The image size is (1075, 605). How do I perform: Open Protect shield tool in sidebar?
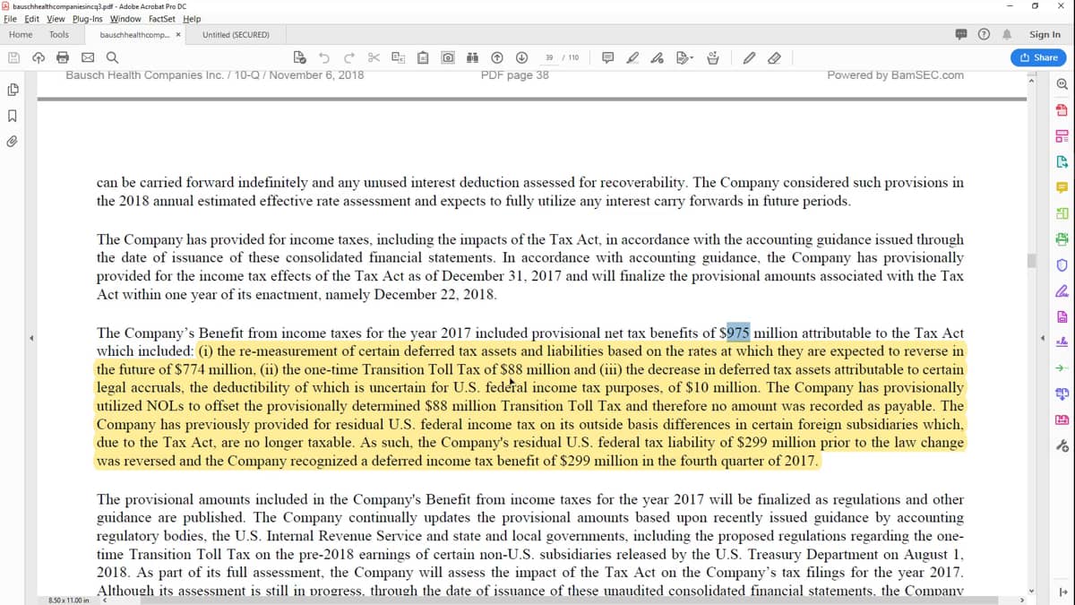1062,264
